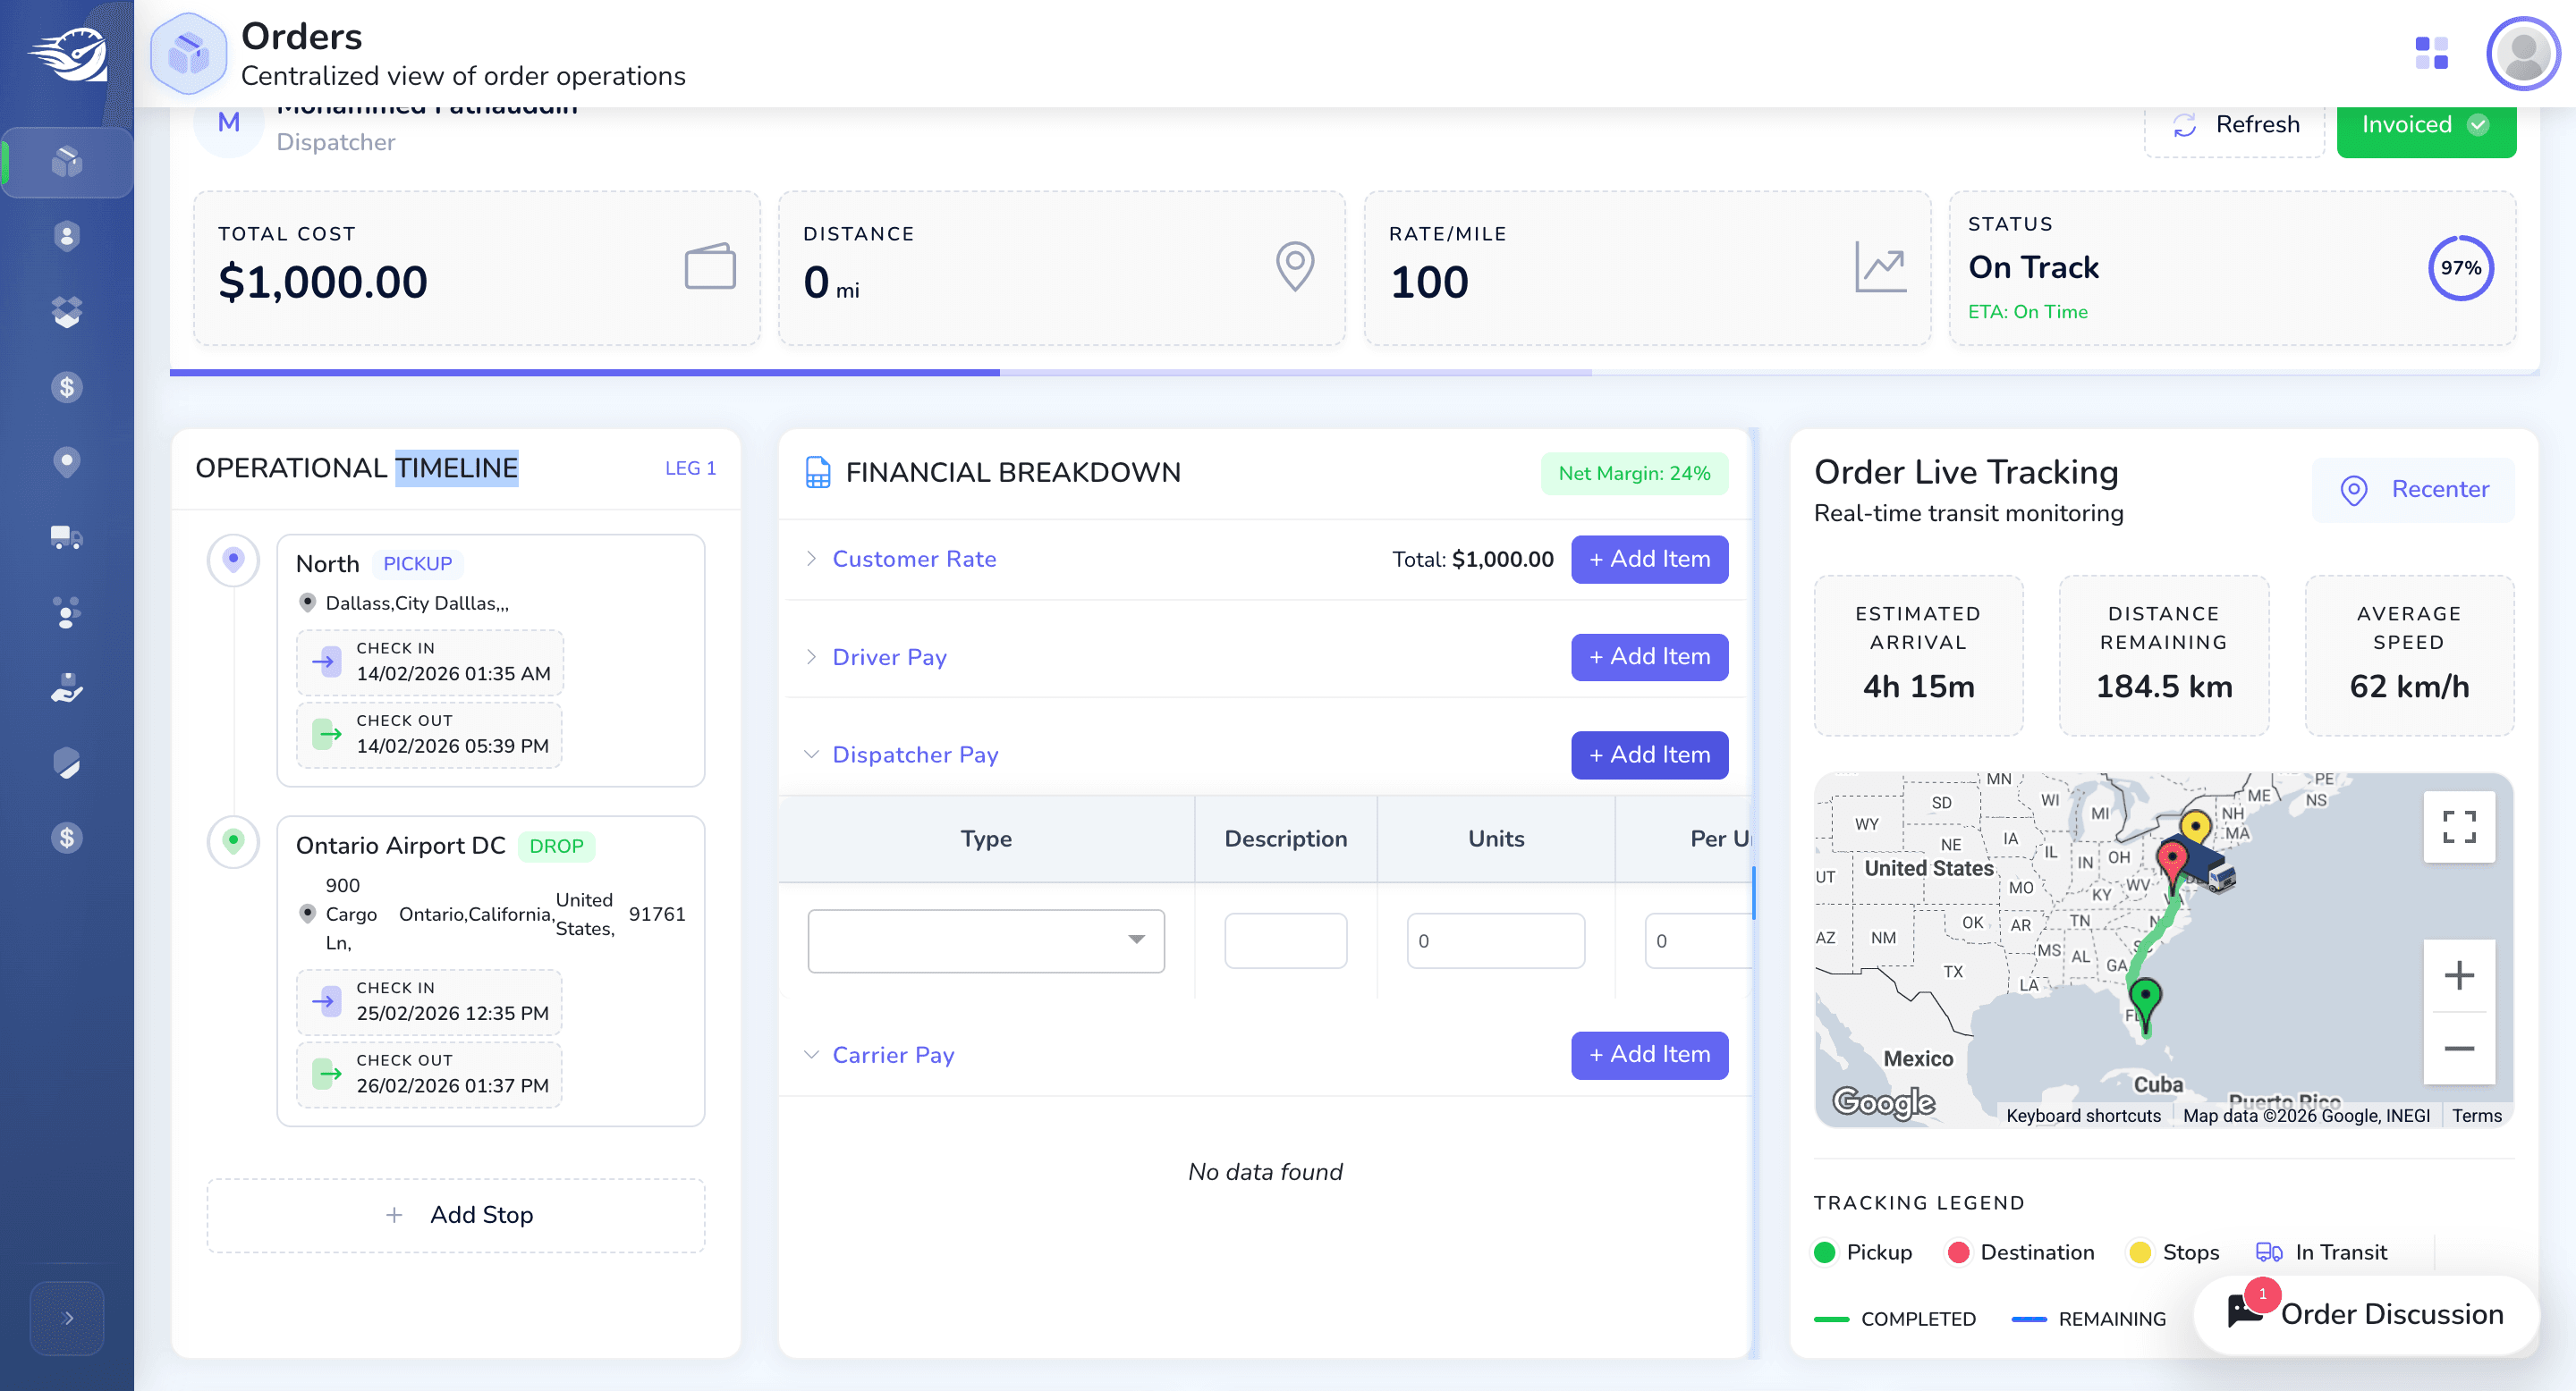Toggle map fullscreen view icon
Image resolution: width=2576 pixels, height=1391 pixels.
(x=2459, y=826)
